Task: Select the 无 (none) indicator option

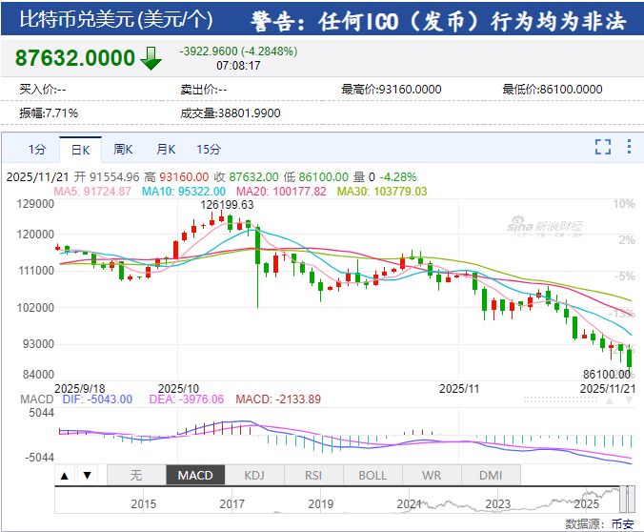Action: [135, 475]
